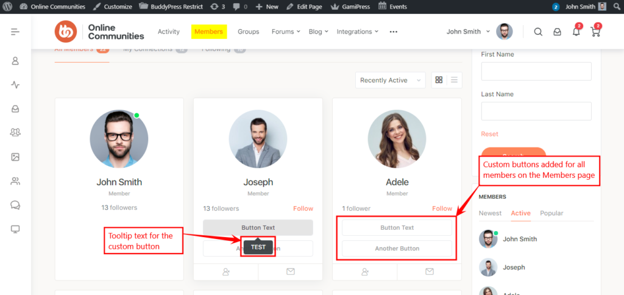Switch to list view layout
The image size is (624, 295).
click(454, 80)
